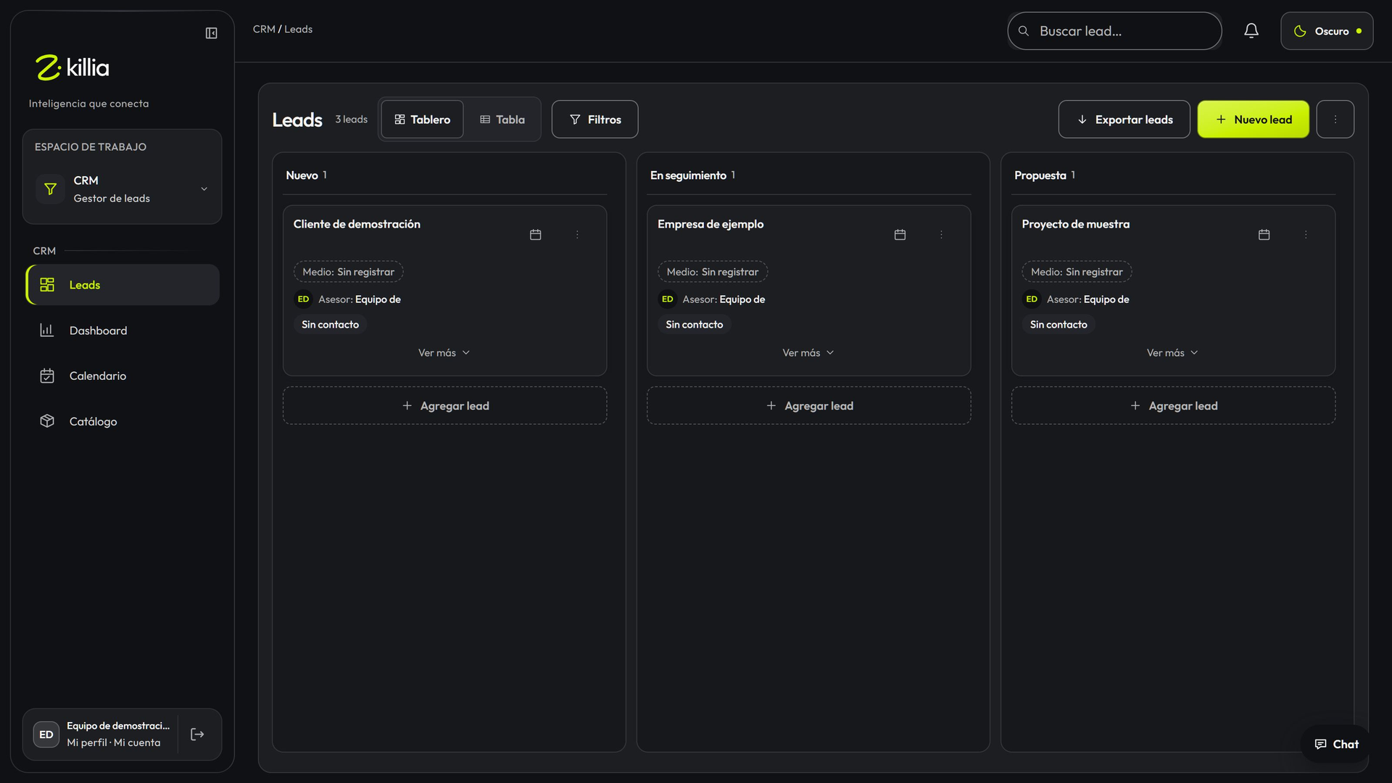This screenshot has height=783, width=1392.
Task: Open the Cliente de demostración card title
Action: pos(357,224)
